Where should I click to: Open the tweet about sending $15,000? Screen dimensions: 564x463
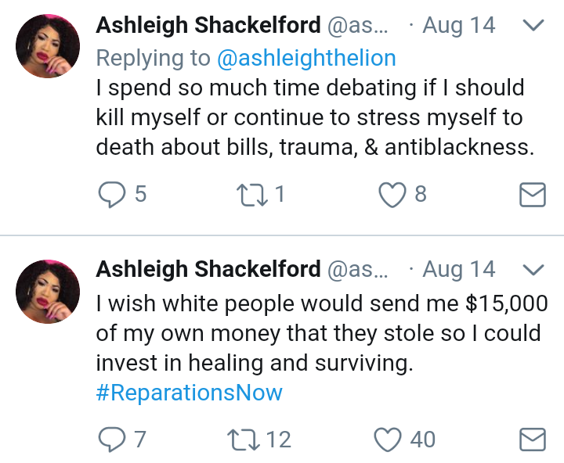click(322, 333)
